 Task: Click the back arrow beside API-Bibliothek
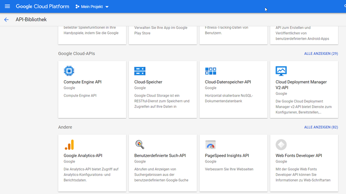tap(6, 19)
